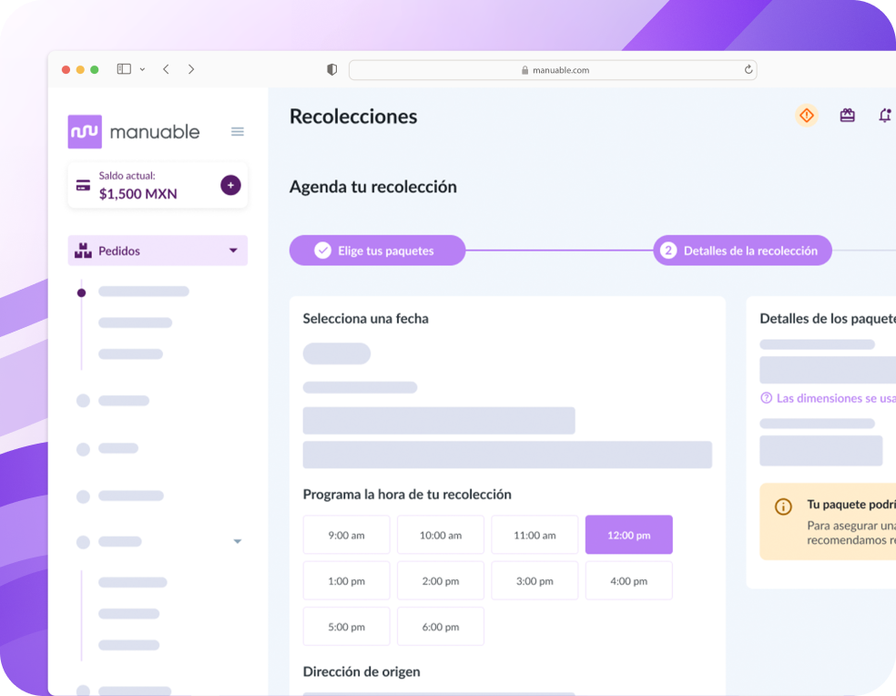896x696 pixels.
Task: Open the orange warning alert icon
Action: (x=806, y=116)
